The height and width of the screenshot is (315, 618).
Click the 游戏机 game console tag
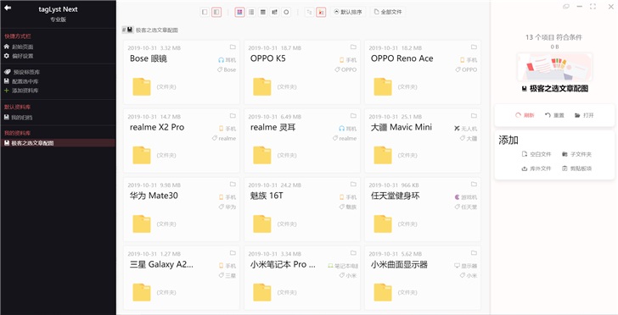466,197
